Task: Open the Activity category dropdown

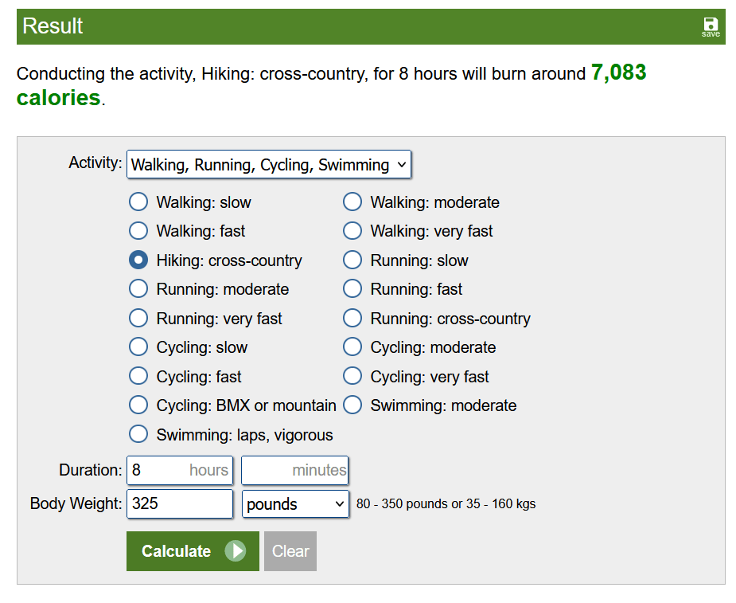Action: pos(269,165)
